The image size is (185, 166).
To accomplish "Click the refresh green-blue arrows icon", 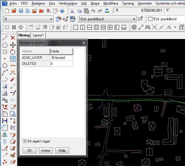I will pos(107,11).
